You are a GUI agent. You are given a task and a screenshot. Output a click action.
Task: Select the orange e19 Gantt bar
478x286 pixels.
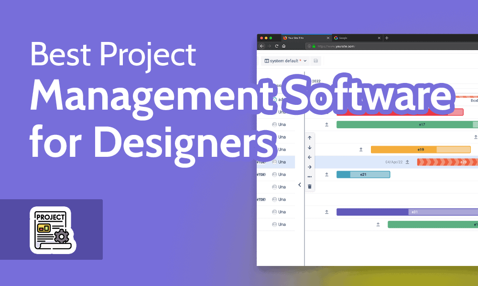tap(421, 150)
